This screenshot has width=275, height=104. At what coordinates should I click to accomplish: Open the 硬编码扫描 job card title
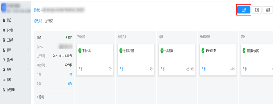point(129,51)
